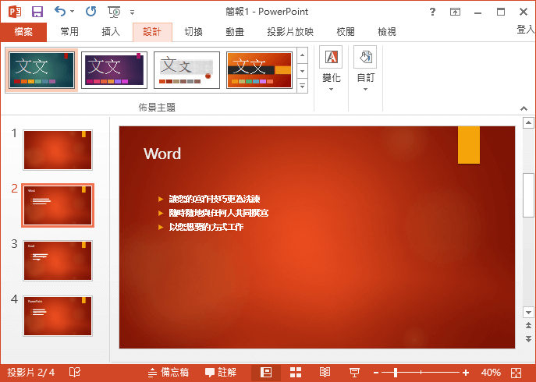Open the 檢視 tab
The height and width of the screenshot is (382, 536).
387,32
